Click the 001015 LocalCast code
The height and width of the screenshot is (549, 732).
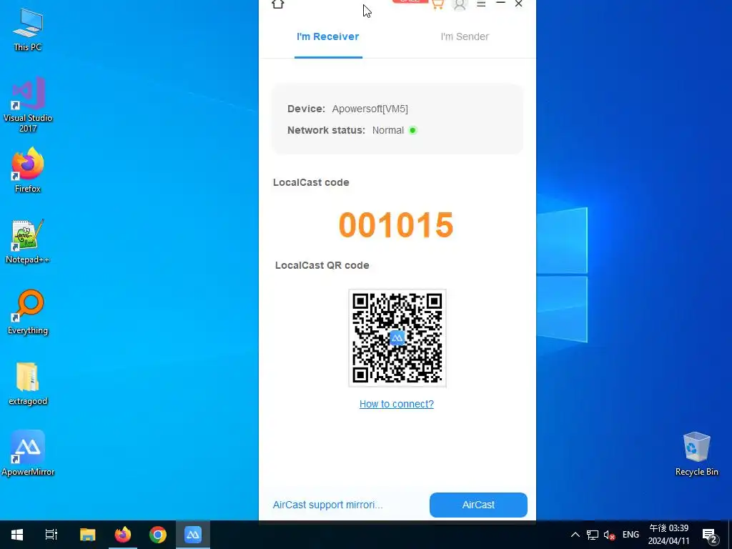click(x=396, y=225)
